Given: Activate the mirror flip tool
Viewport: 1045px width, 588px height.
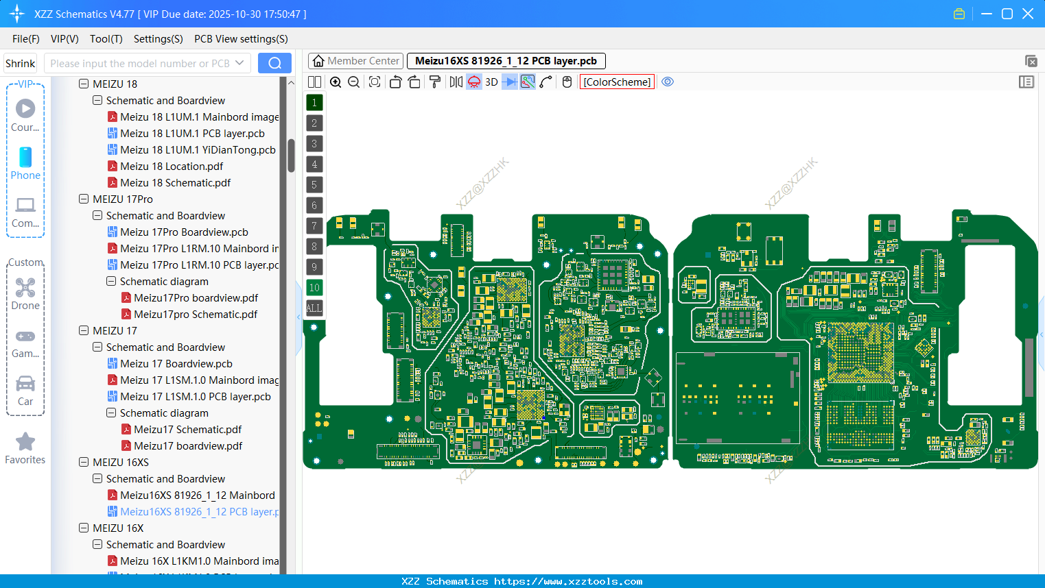Looking at the screenshot, I should click(455, 82).
